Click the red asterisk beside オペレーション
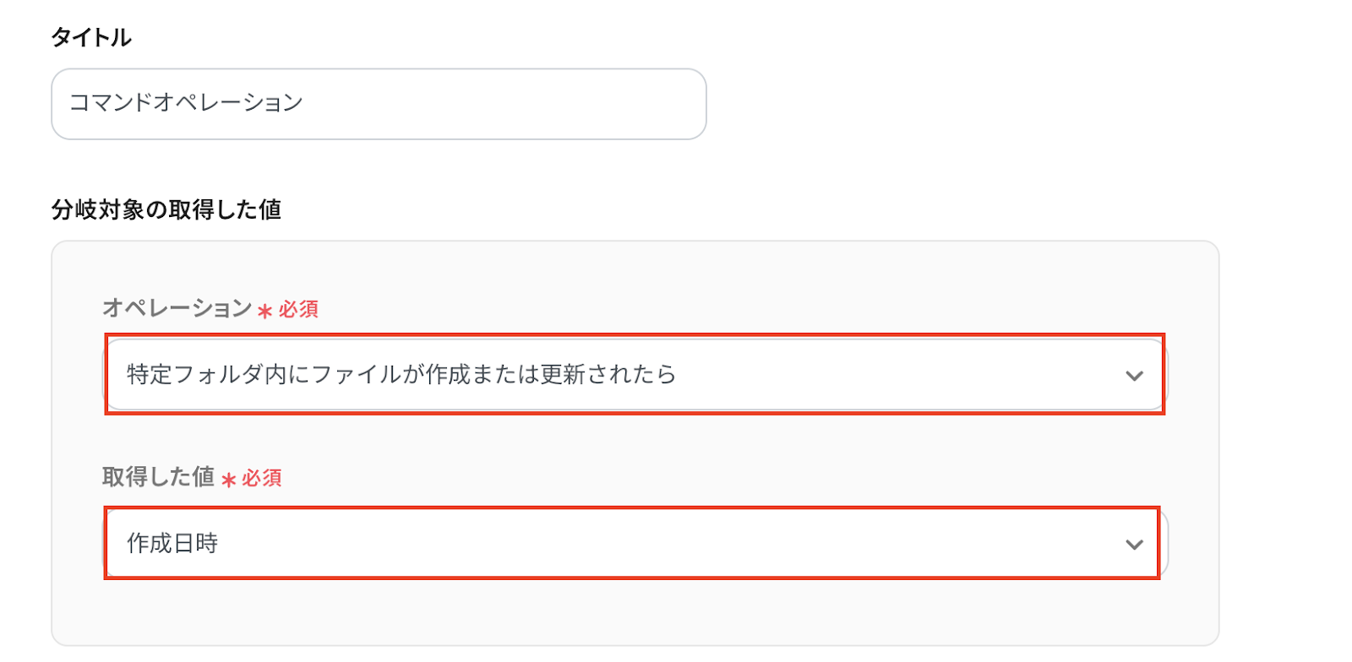The width and height of the screenshot is (1352, 662). coord(265,311)
